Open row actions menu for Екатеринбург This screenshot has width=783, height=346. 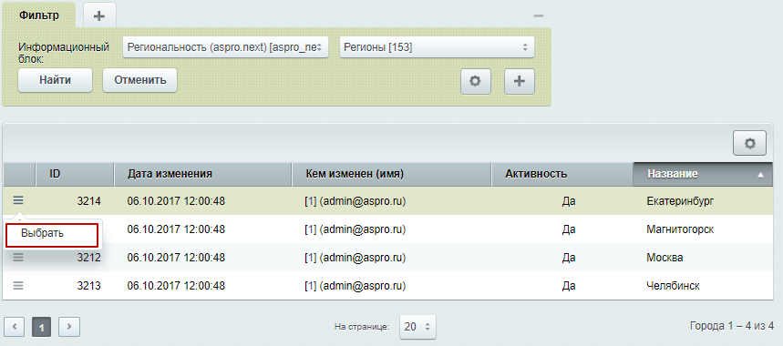tap(18, 200)
